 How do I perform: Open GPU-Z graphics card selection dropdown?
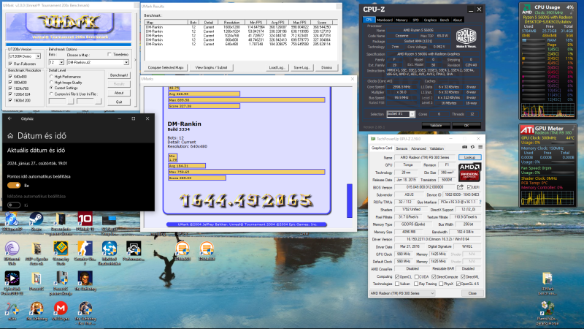(403, 293)
